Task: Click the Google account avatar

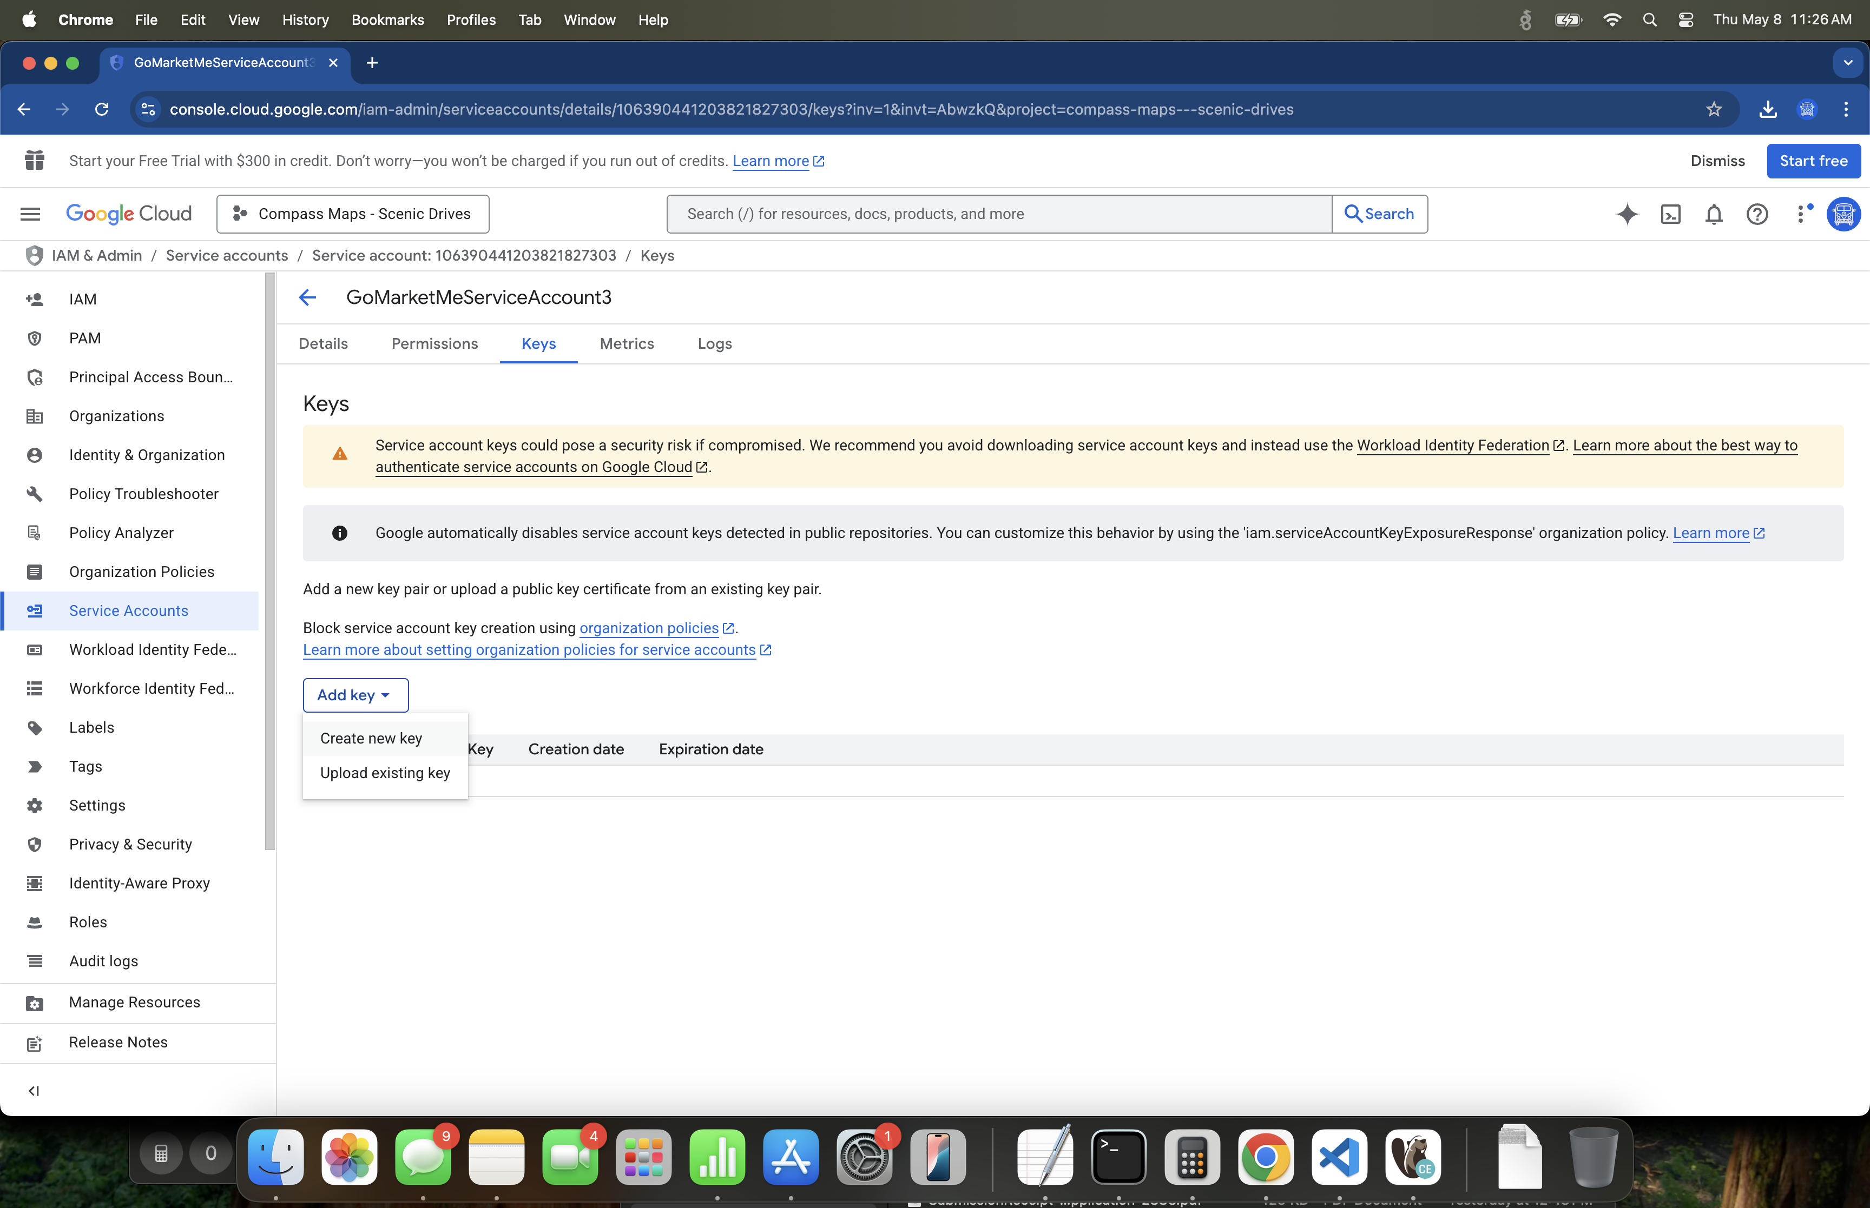Action: pos(1843,214)
